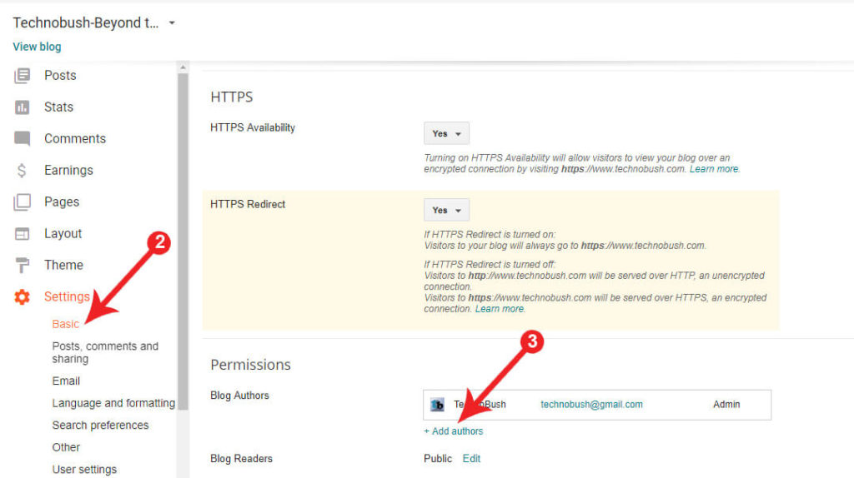Open the Earnings section
This screenshot has height=478, width=854.
click(68, 170)
